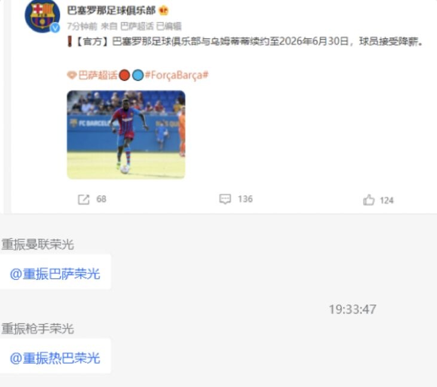Screen dimensions: 437x387
Task: Click the blue verified badge on the avatar
Action: tap(55, 28)
